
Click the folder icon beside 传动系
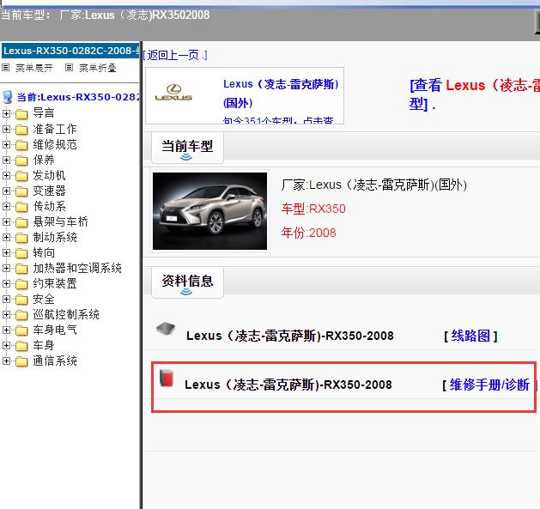21,207
